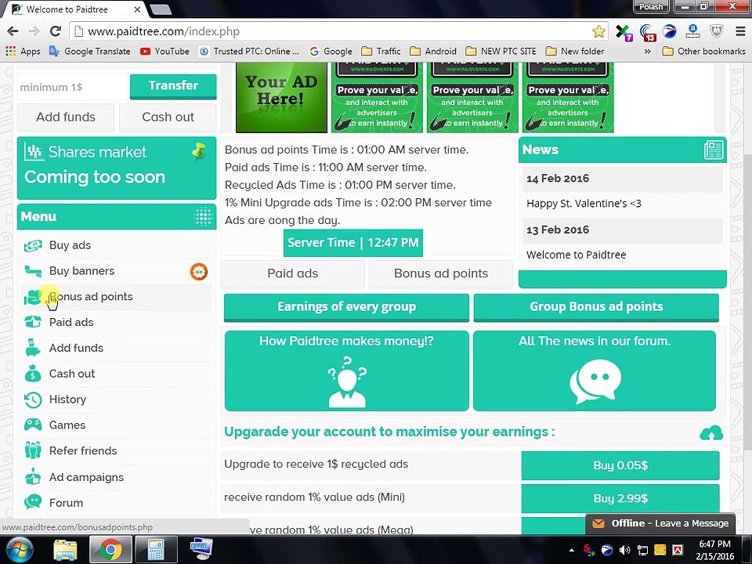Screen dimensions: 752x564
Task: Open File Explorer from the taskbar
Action: click(x=65, y=550)
